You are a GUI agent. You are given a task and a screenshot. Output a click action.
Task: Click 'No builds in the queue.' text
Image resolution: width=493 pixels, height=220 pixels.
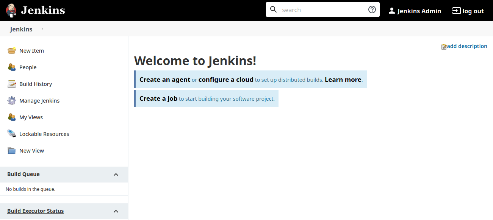click(30, 189)
